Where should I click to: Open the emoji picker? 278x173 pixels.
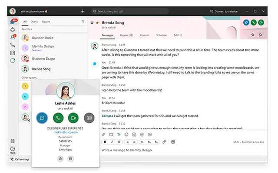coord(126,135)
